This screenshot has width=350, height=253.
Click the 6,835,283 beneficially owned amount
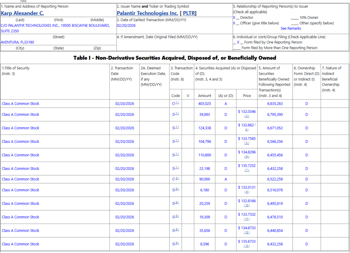275,104
